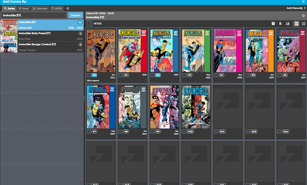Open the issue #3 cover with green spine

coord(196,51)
